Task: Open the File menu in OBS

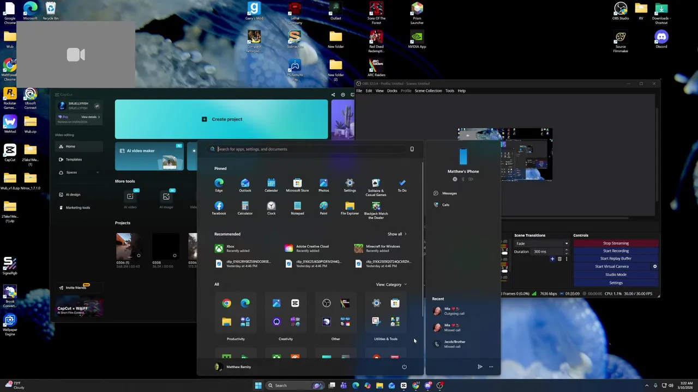Action: tap(359, 91)
